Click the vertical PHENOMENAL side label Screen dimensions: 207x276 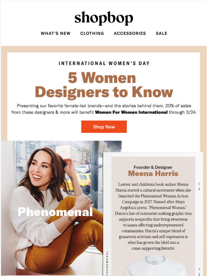(x=107, y=263)
